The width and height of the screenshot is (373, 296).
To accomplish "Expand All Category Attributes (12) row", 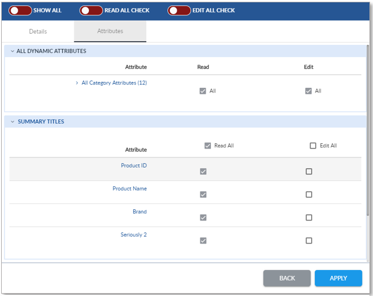I will coord(77,83).
